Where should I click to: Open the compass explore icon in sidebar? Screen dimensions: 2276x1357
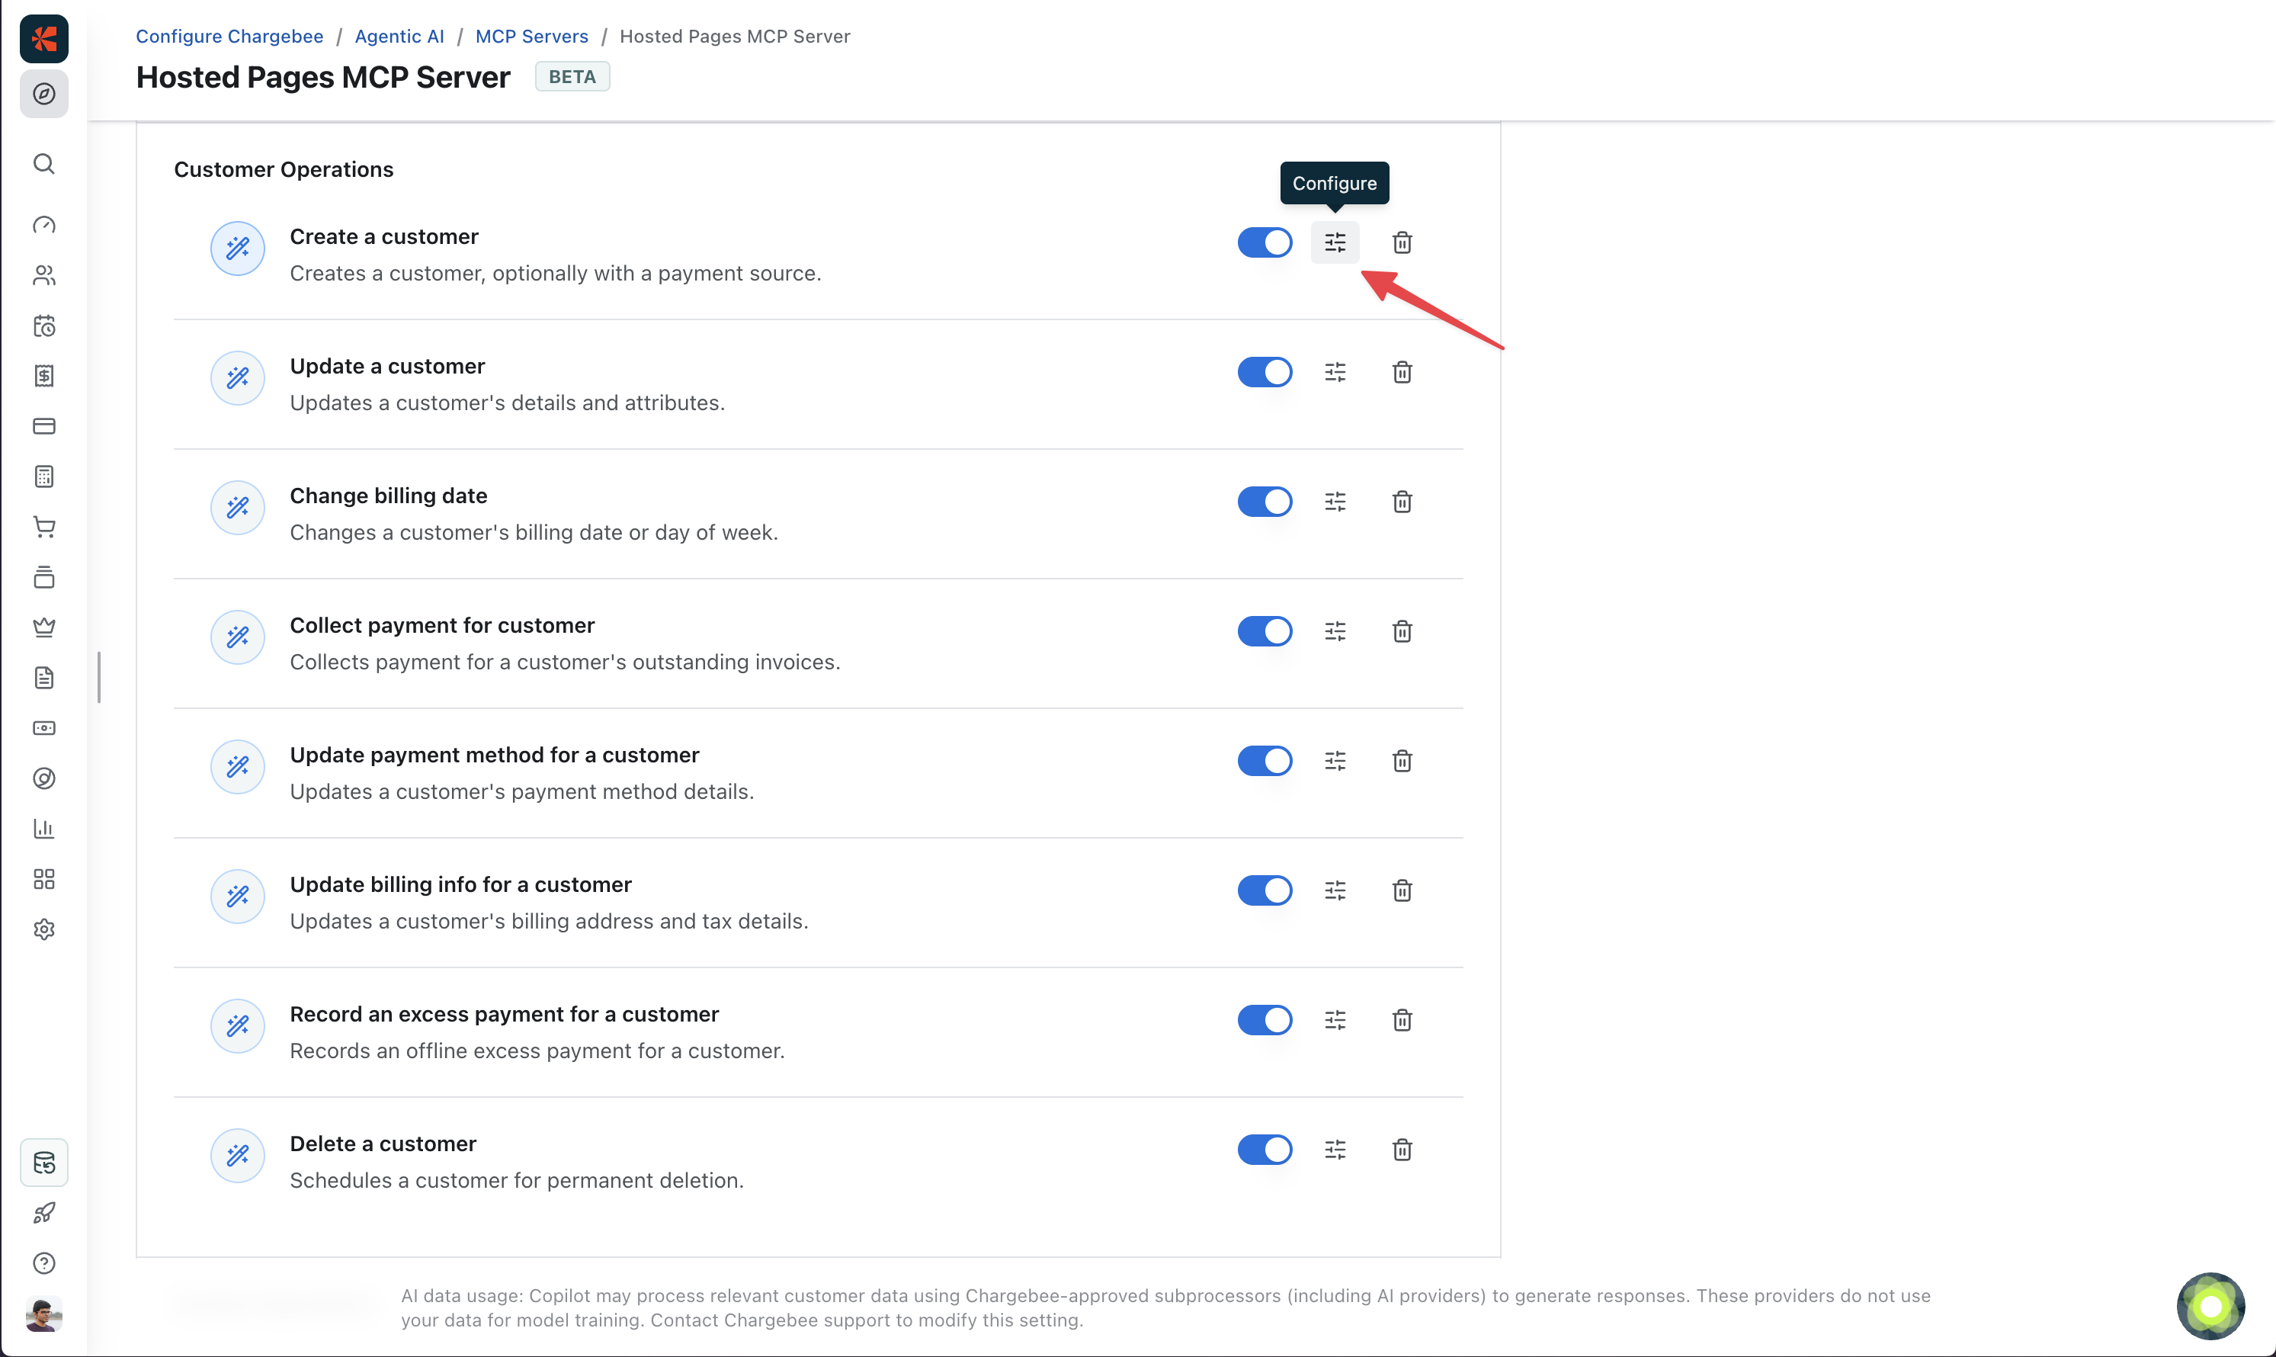(44, 95)
